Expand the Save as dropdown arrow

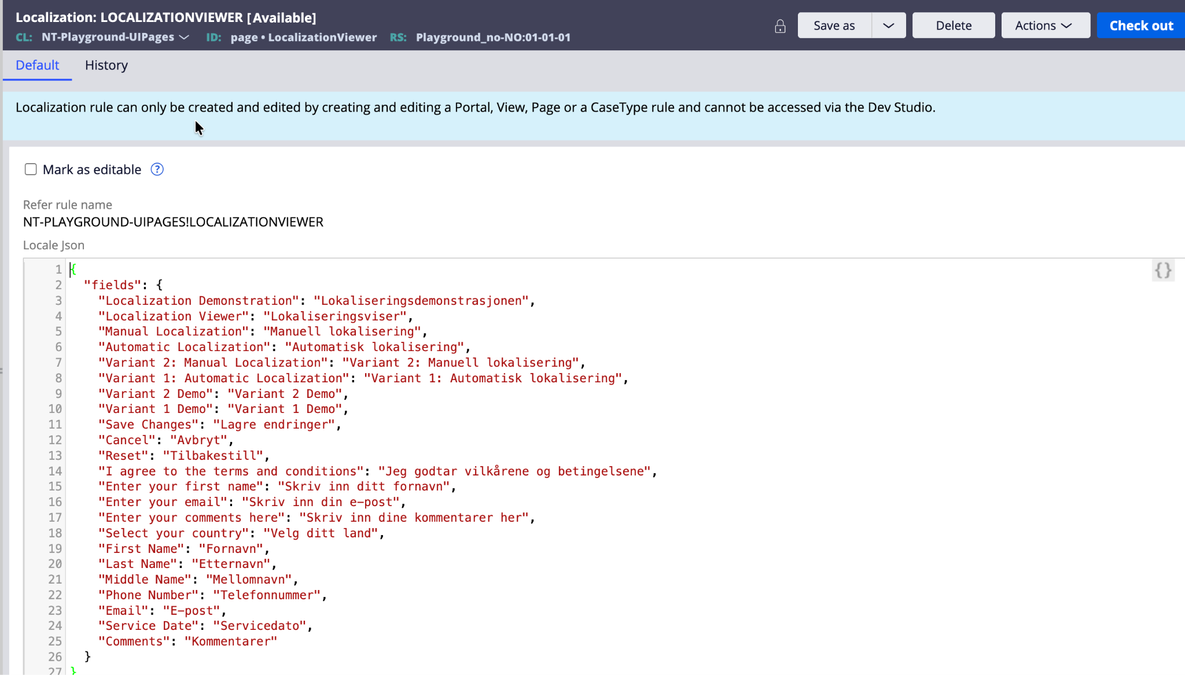(889, 25)
